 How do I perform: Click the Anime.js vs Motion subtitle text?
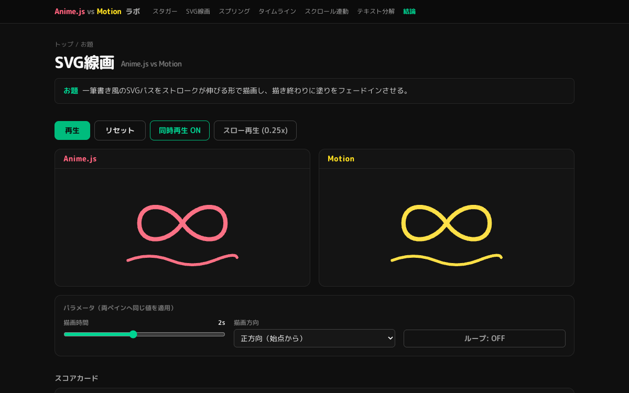151,64
